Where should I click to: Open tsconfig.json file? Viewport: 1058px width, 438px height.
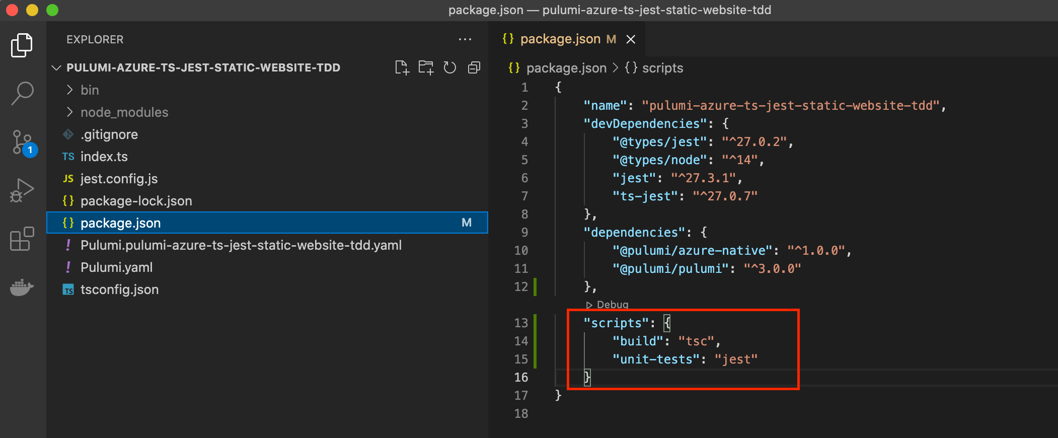267,289
